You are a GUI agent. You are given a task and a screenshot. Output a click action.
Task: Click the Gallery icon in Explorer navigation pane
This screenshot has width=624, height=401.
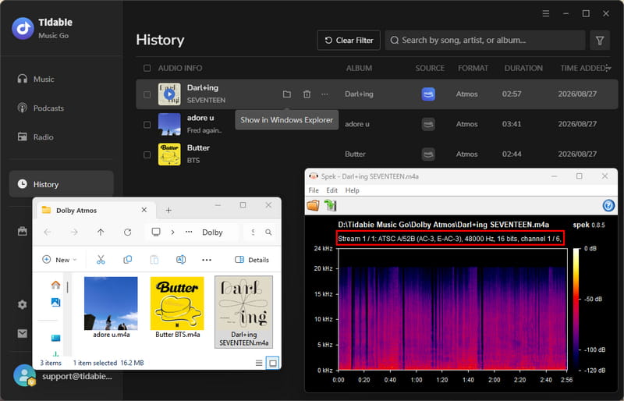pyautogui.click(x=55, y=302)
